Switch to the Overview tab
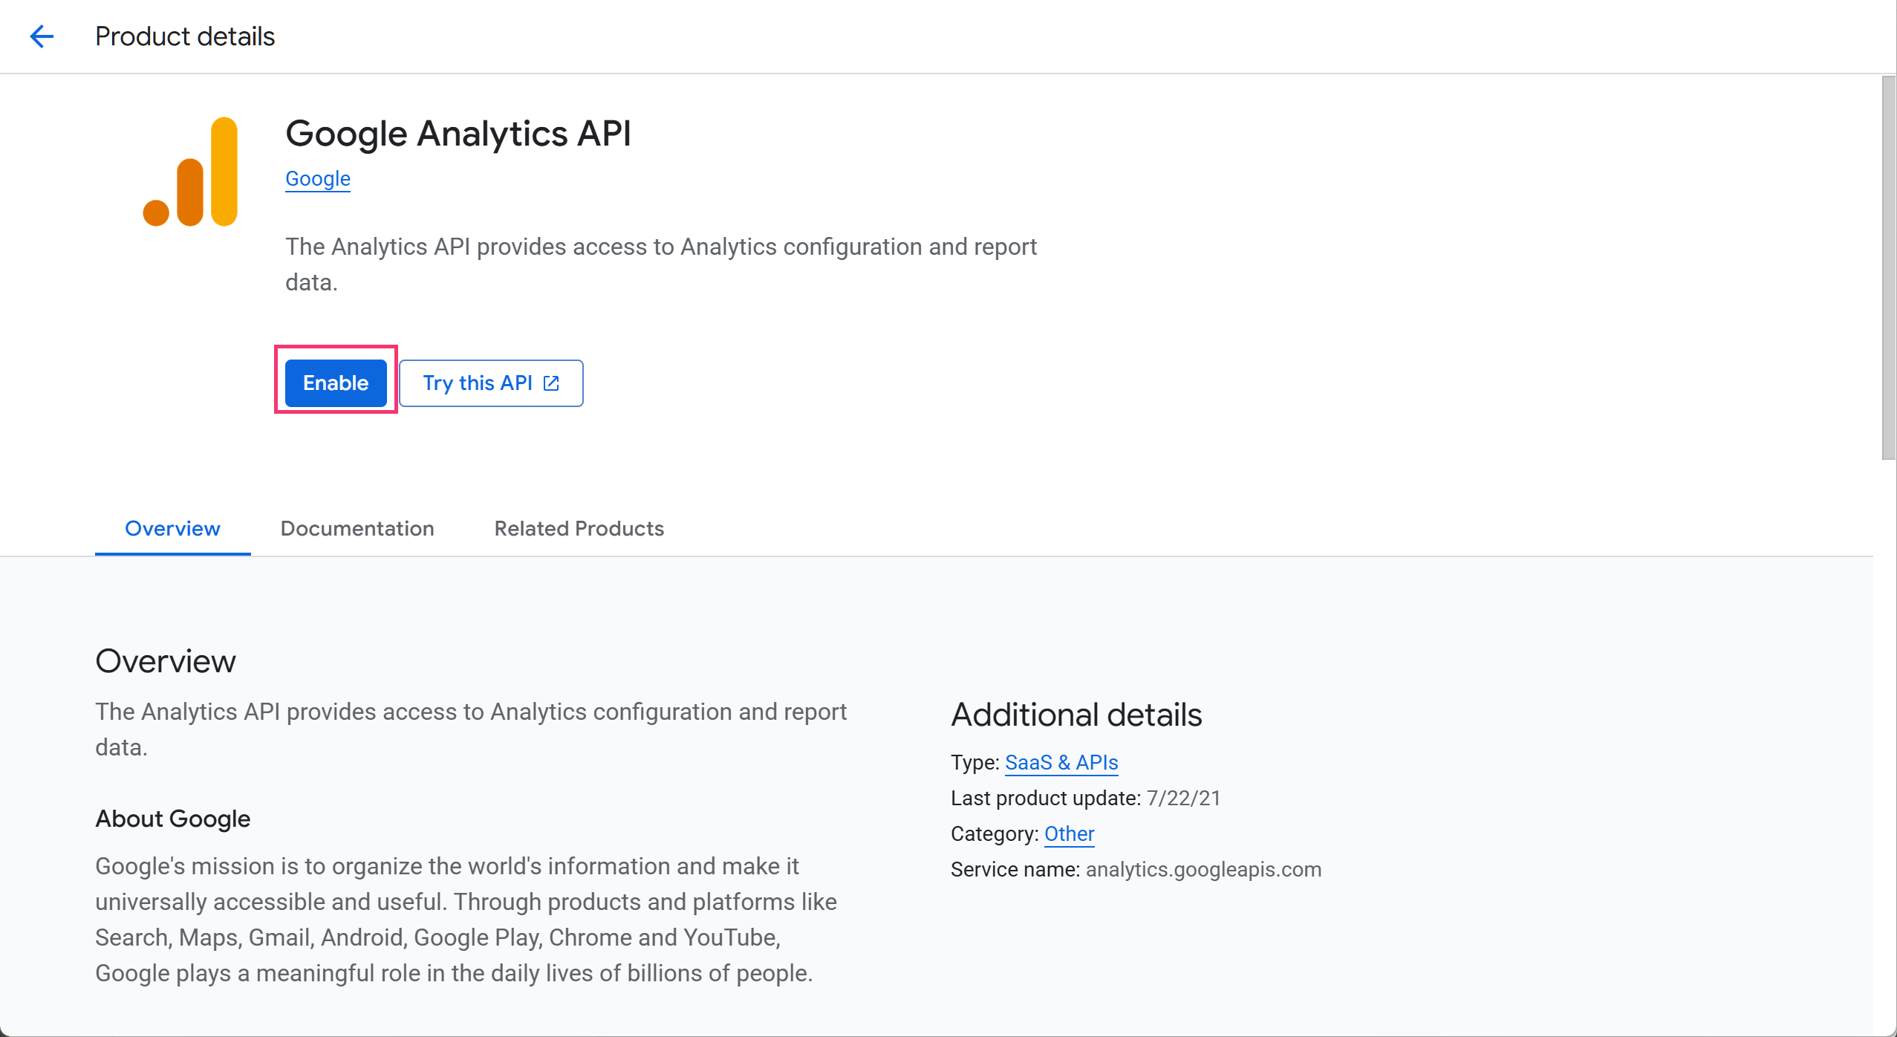This screenshot has height=1037, width=1897. coord(172,528)
